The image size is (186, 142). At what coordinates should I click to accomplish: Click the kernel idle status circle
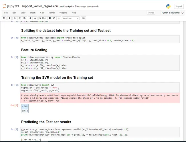(x=183, y=13)
